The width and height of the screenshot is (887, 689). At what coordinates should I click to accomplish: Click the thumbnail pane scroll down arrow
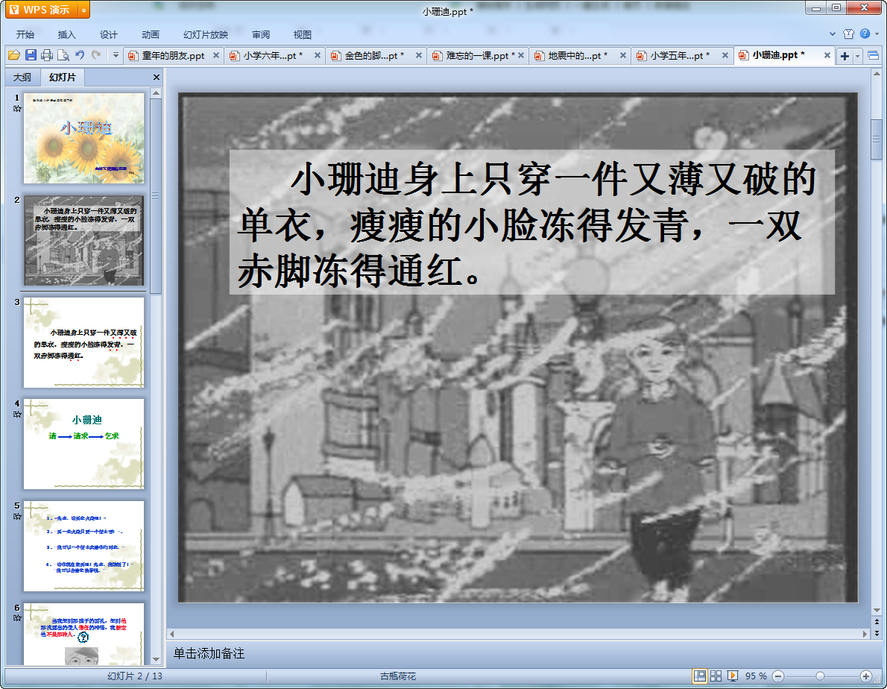(156, 660)
